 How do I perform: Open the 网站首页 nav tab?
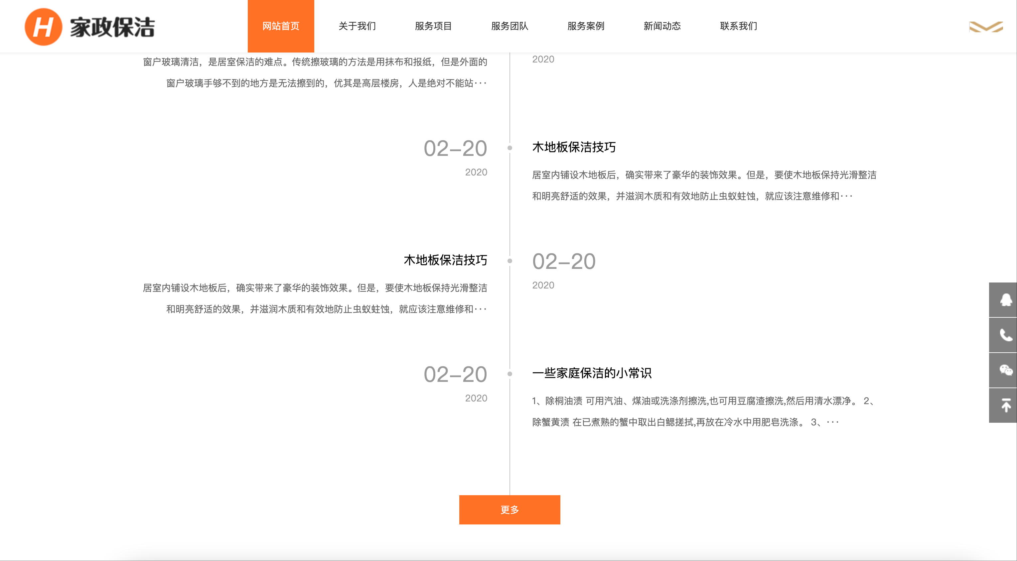click(281, 26)
